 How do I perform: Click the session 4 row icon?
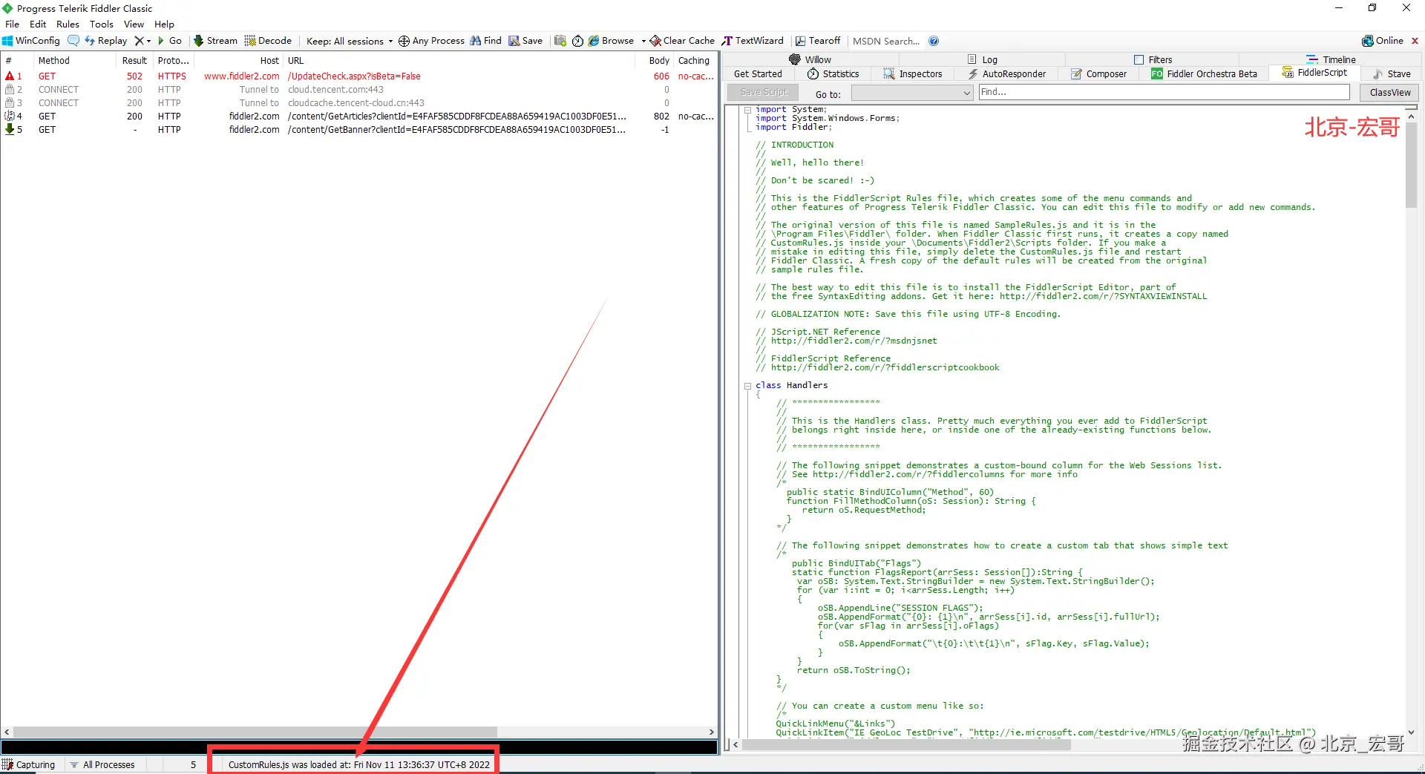point(10,116)
